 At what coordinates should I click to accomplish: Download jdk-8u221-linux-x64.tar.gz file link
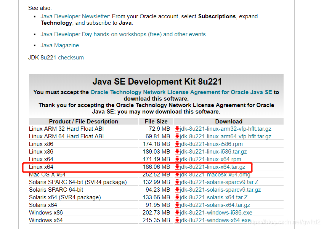(212, 167)
